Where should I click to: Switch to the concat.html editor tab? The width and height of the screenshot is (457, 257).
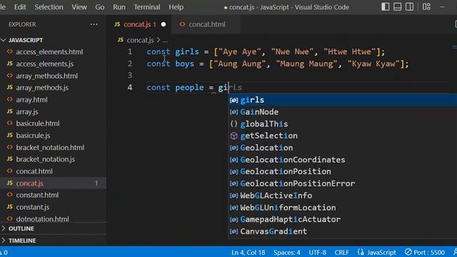(x=206, y=24)
